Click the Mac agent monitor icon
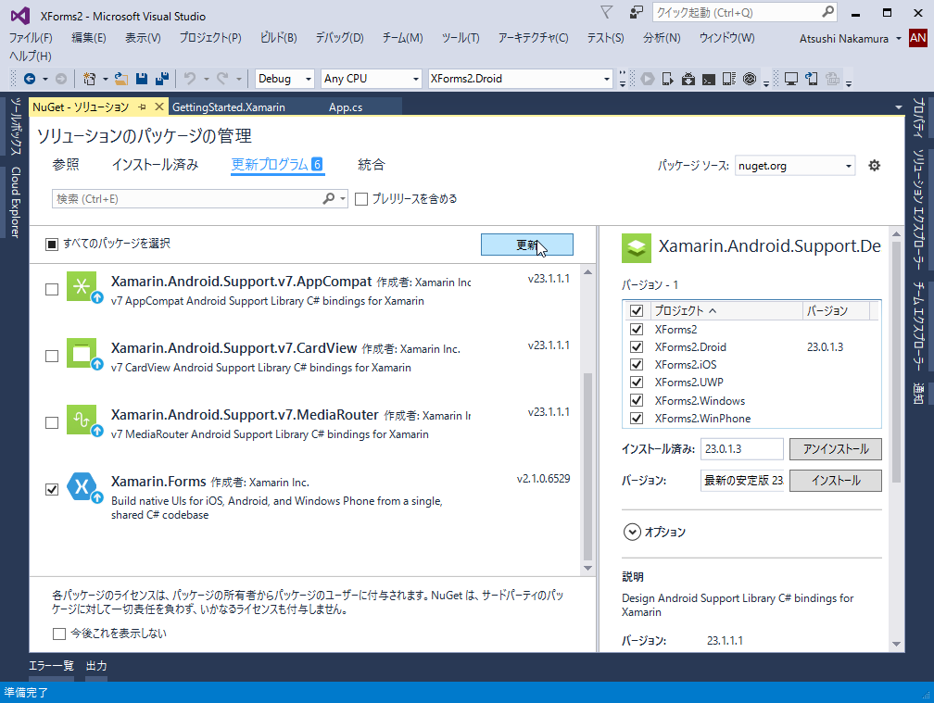This screenshot has width=934, height=703. (x=791, y=79)
